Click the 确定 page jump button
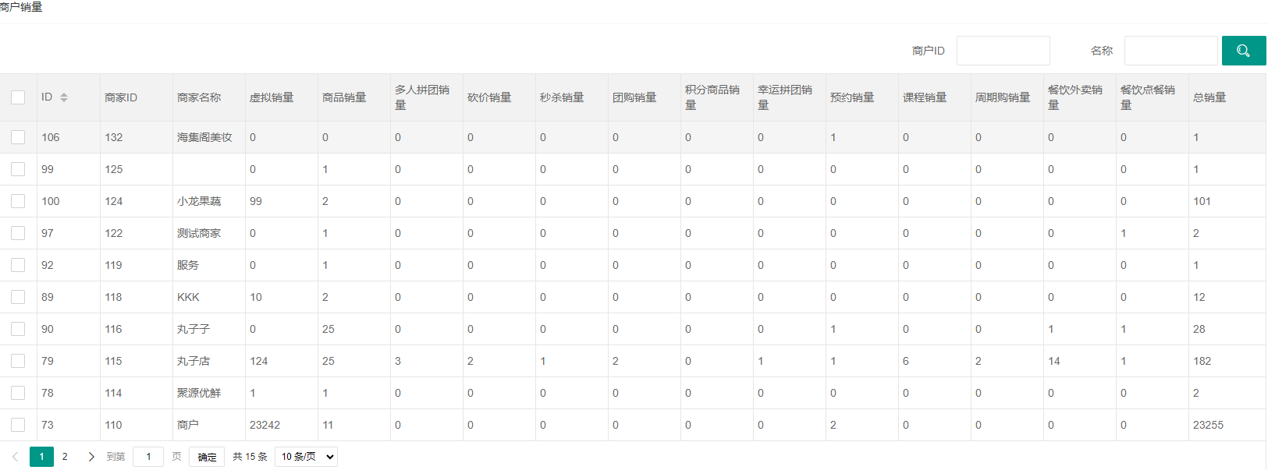The image size is (1268, 470). [207, 457]
